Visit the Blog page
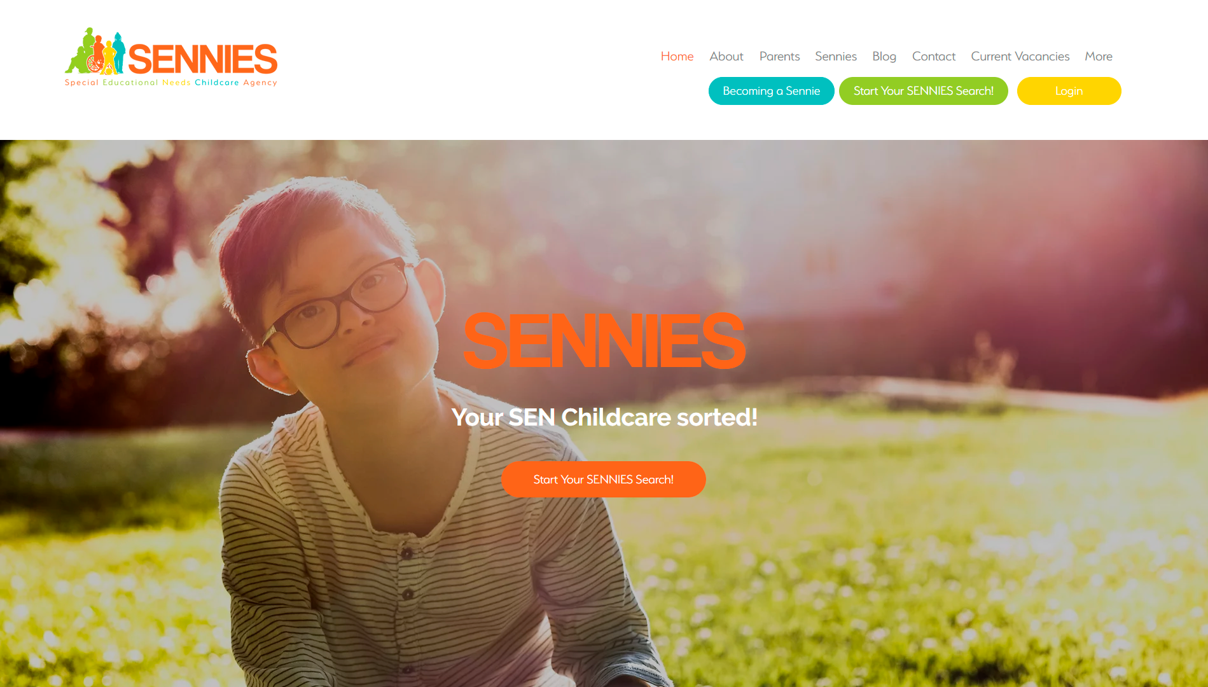Viewport: 1208px width, 687px height. click(x=884, y=56)
